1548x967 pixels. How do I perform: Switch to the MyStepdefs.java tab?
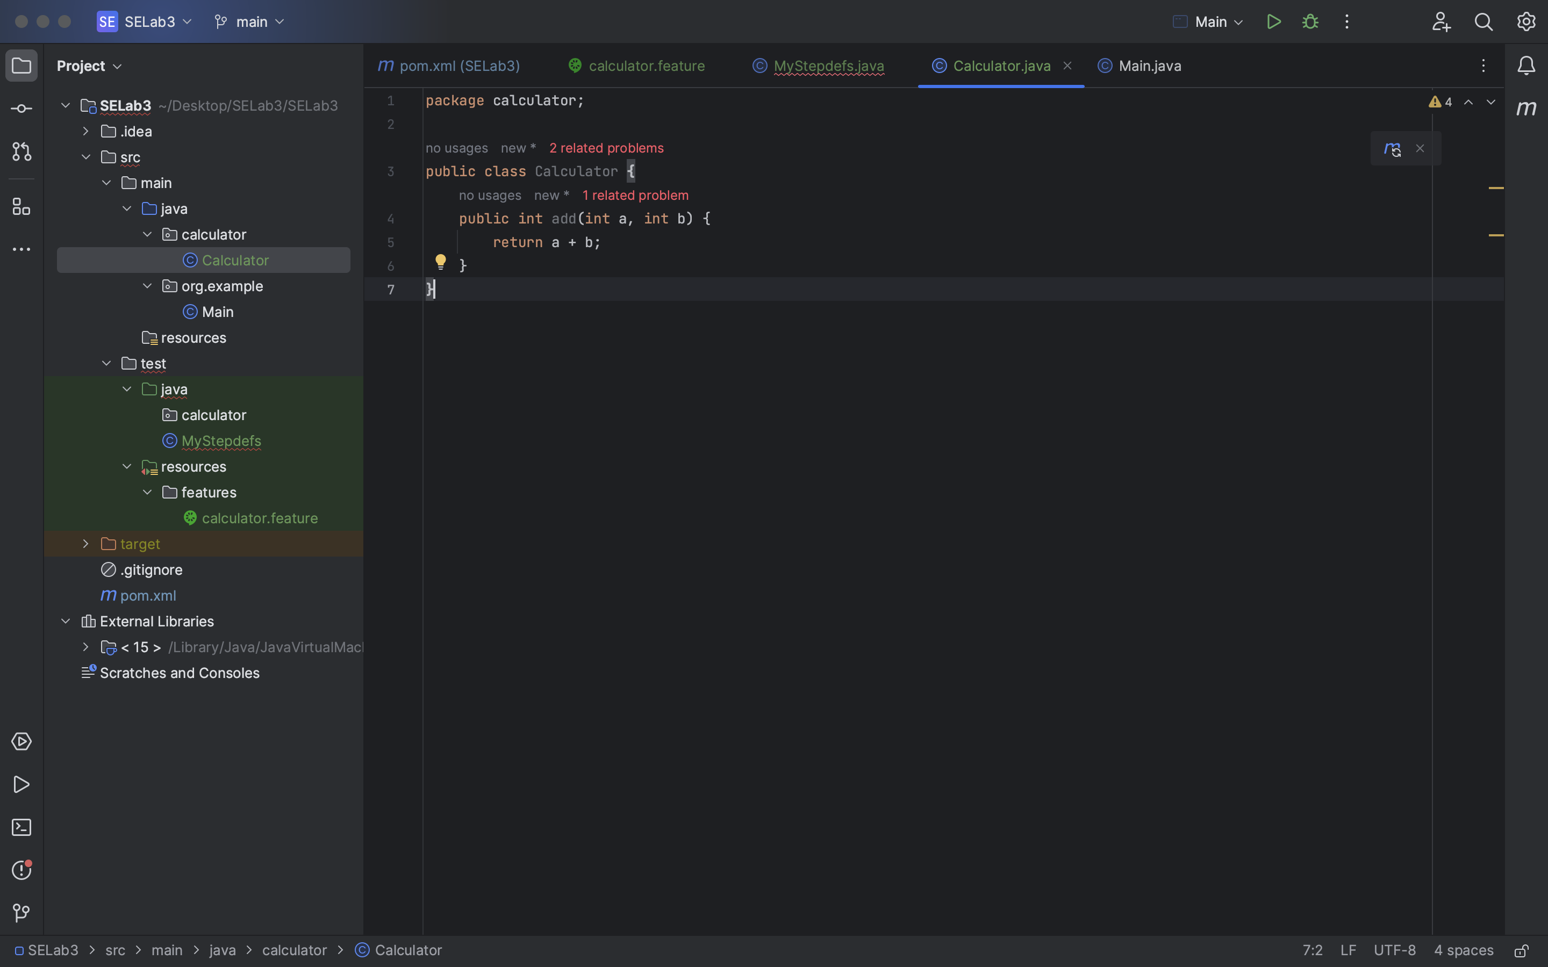(x=828, y=66)
